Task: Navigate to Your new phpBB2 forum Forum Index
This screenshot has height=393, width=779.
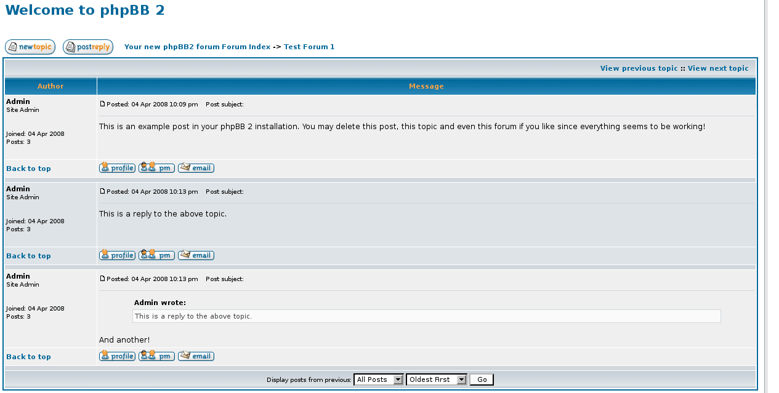Action: tap(197, 47)
